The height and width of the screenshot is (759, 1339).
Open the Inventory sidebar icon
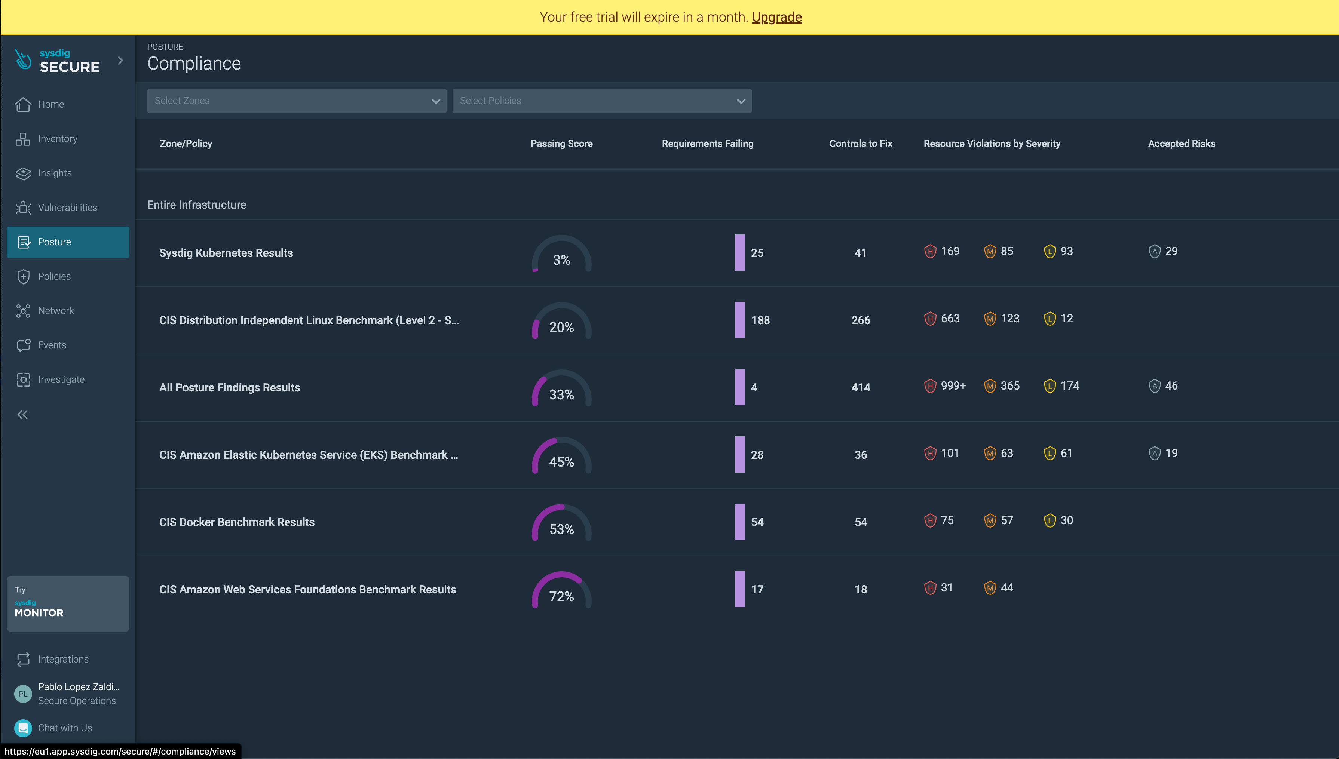[x=23, y=139]
